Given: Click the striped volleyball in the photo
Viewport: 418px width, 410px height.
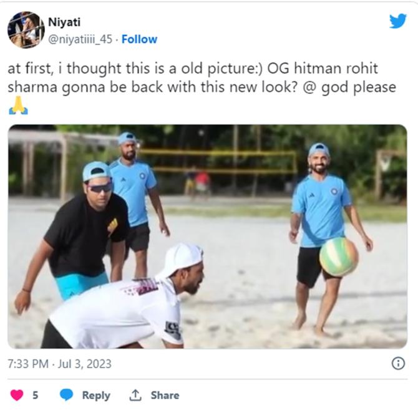Looking at the screenshot, I should pos(339,256).
